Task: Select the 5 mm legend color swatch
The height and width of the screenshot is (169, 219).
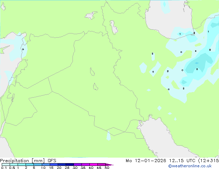Action: (38, 165)
